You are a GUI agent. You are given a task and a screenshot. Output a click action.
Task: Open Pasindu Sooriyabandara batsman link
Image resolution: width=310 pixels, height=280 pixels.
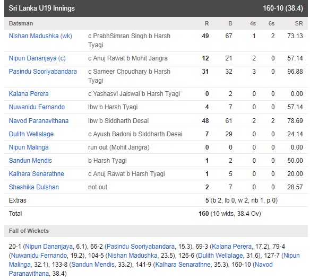coord(42,72)
